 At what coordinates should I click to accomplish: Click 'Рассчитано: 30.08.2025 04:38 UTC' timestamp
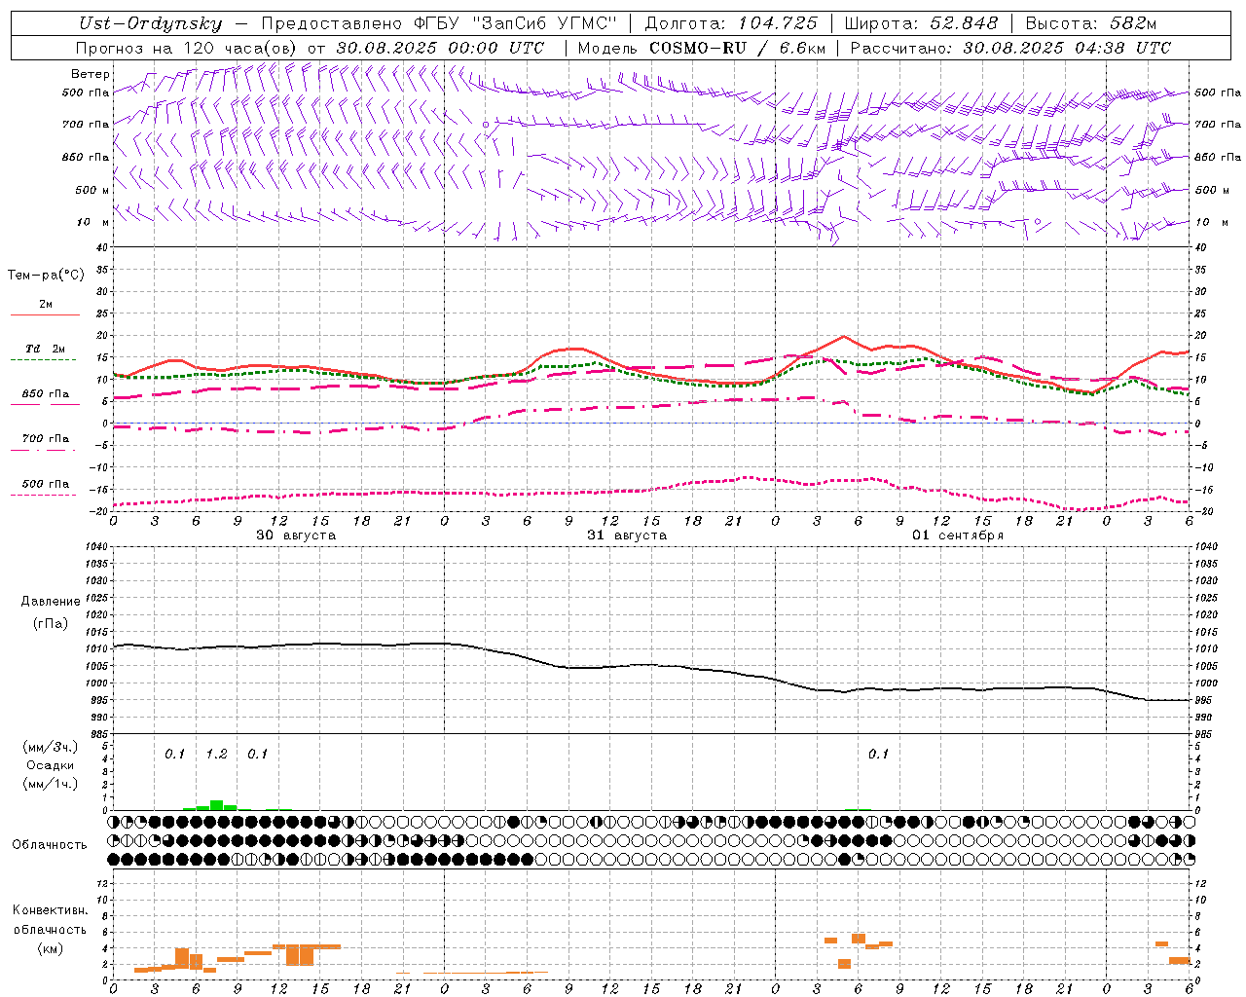1010,48
